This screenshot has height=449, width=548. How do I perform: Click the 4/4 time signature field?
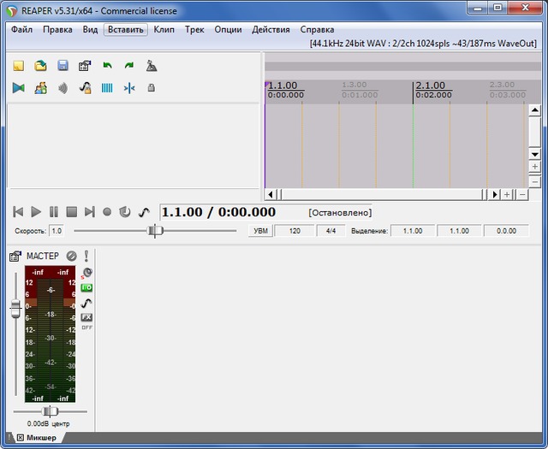pos(331,231)
